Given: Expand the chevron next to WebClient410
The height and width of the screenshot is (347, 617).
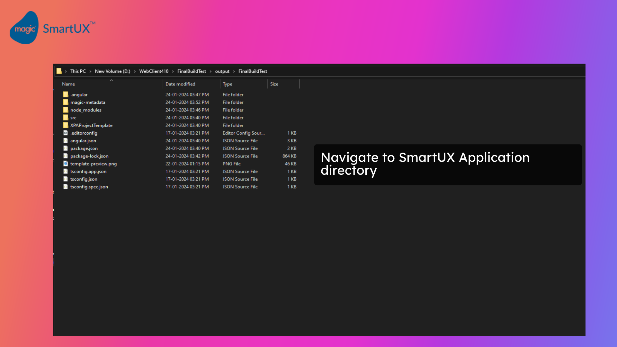Looking at the screenshot, I should pos(173,71).
